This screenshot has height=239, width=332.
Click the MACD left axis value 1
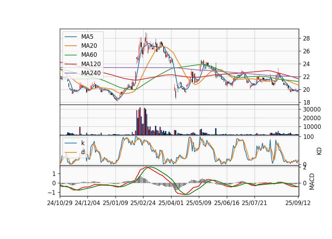pyautogui.click(x=54, y=174)
